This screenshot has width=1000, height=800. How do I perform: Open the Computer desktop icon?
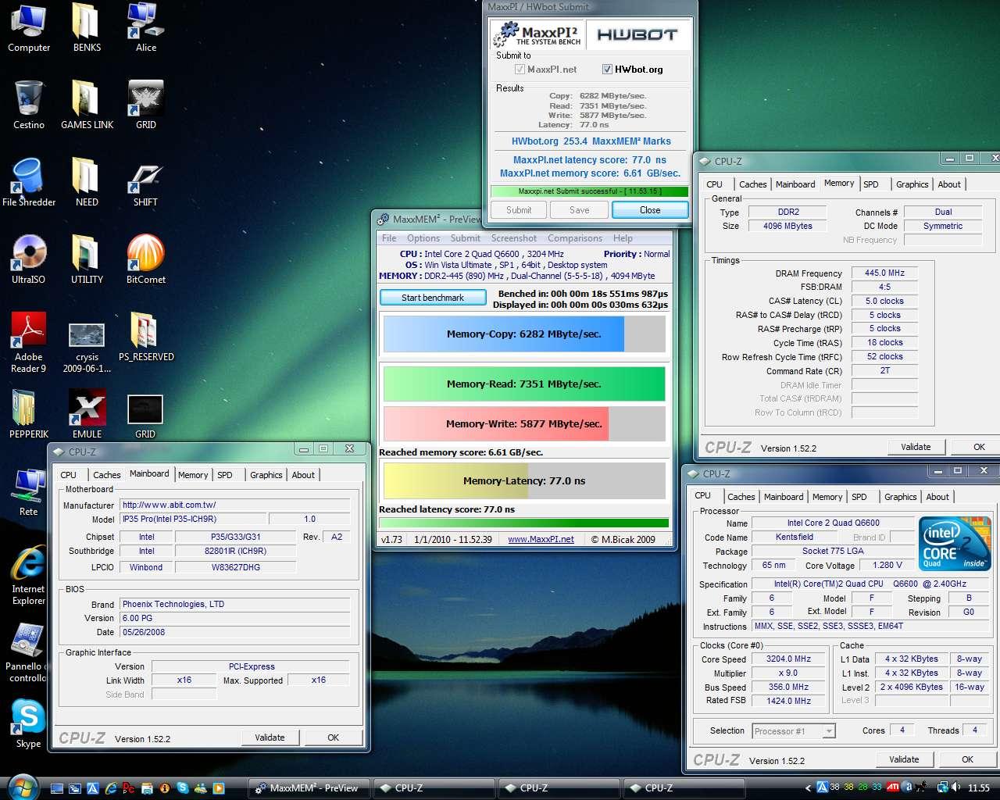pyautogui.click(x=28, y=28)
